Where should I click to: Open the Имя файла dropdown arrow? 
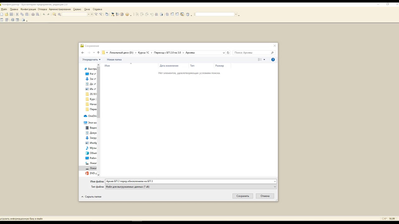(275, 181)
